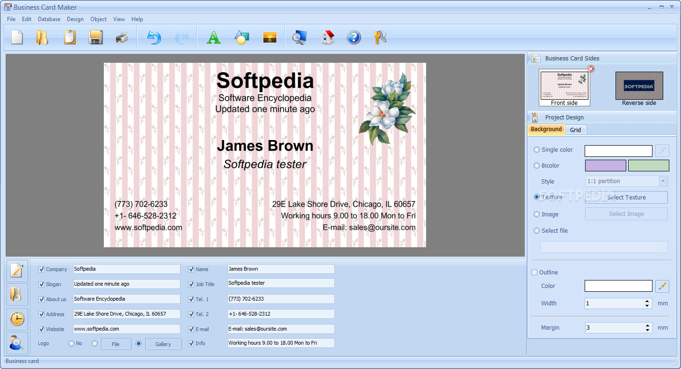Click the Save floppy disk icon

[95, 37]
